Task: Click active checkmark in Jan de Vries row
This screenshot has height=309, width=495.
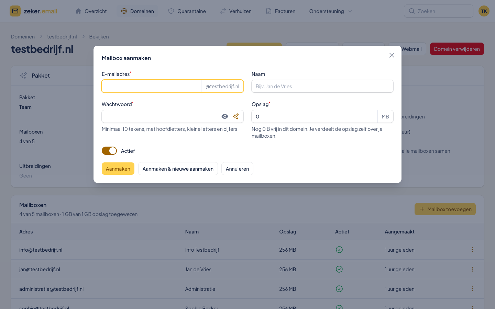Action: 339,269
